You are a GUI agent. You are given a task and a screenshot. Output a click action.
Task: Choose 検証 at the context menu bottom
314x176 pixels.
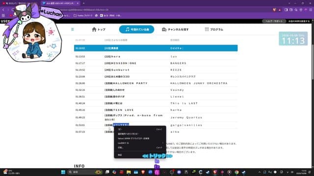[x=140, y=155]
